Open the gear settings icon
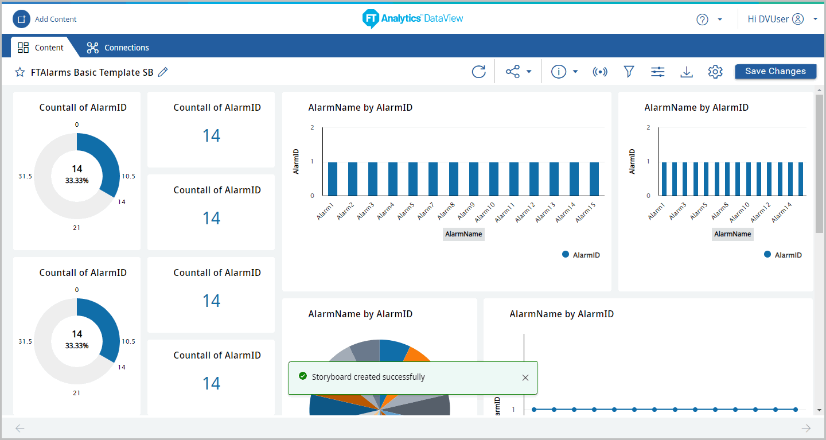Screen dimensions: 826x440 (x=715, y=72)
